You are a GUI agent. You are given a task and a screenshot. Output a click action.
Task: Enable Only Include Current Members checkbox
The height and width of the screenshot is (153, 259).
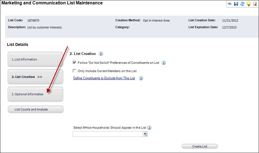[x=74, y=71]
